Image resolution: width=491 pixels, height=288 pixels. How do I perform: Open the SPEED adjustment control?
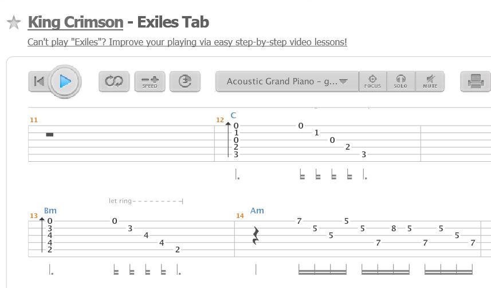click(150, 81)
